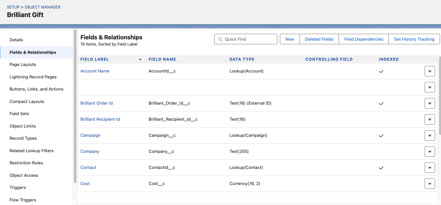This screenshot has height=205, width=441.
Task: Open the Contact row dropdown arrow
Action: pyautogui.click(x=430, y=168)
